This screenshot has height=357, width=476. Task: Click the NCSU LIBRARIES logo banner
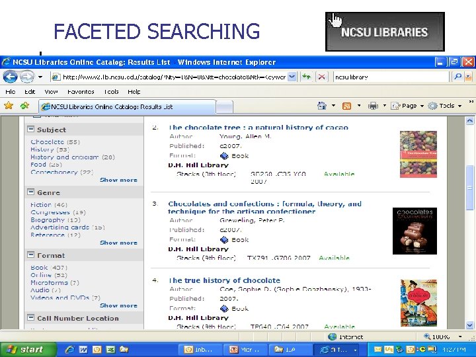385,32
